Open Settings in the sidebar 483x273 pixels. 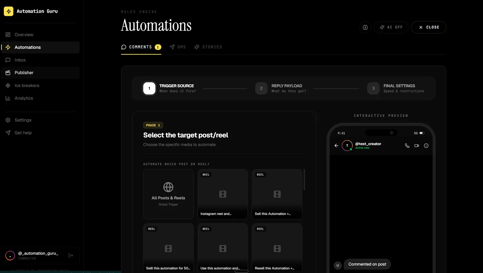[40, 120]
